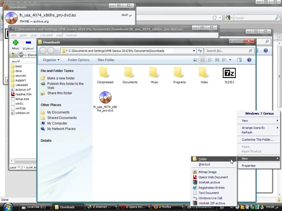Click the Forward navigation button
The height and width of the screenshot is (211, 282).
click(51, 51)
